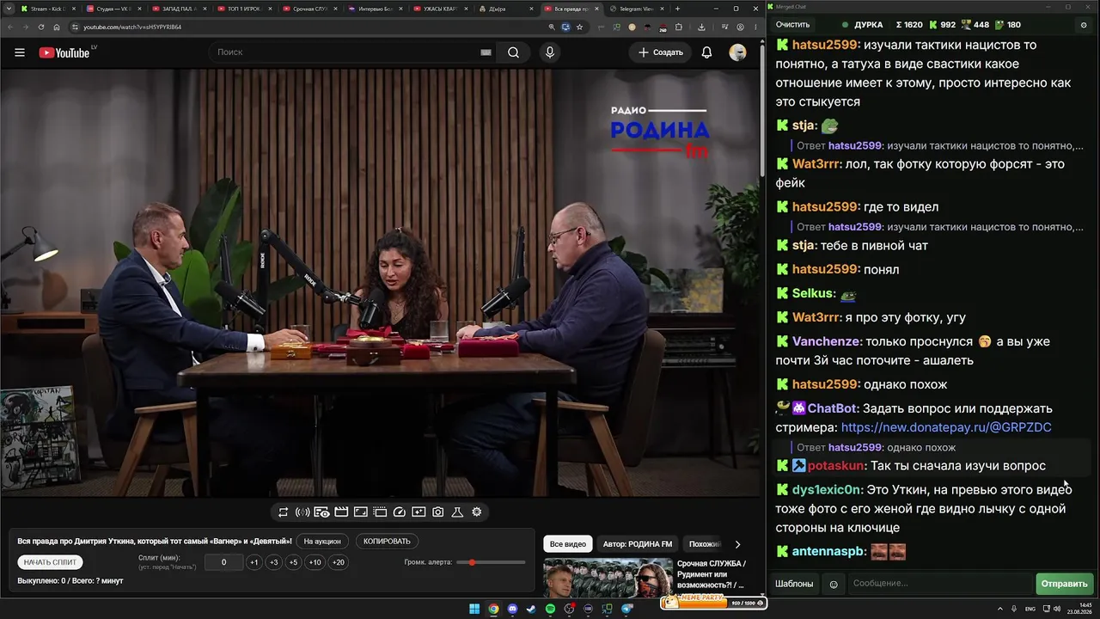1100x619 pixels.
Task: Click the YouTube search magnifier button
Action: [513, 52]
